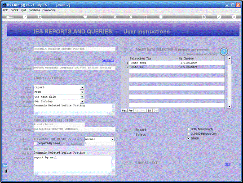Go back with the double left arrows icon
The height and width of the screenshot is (183, 243).
115,17
